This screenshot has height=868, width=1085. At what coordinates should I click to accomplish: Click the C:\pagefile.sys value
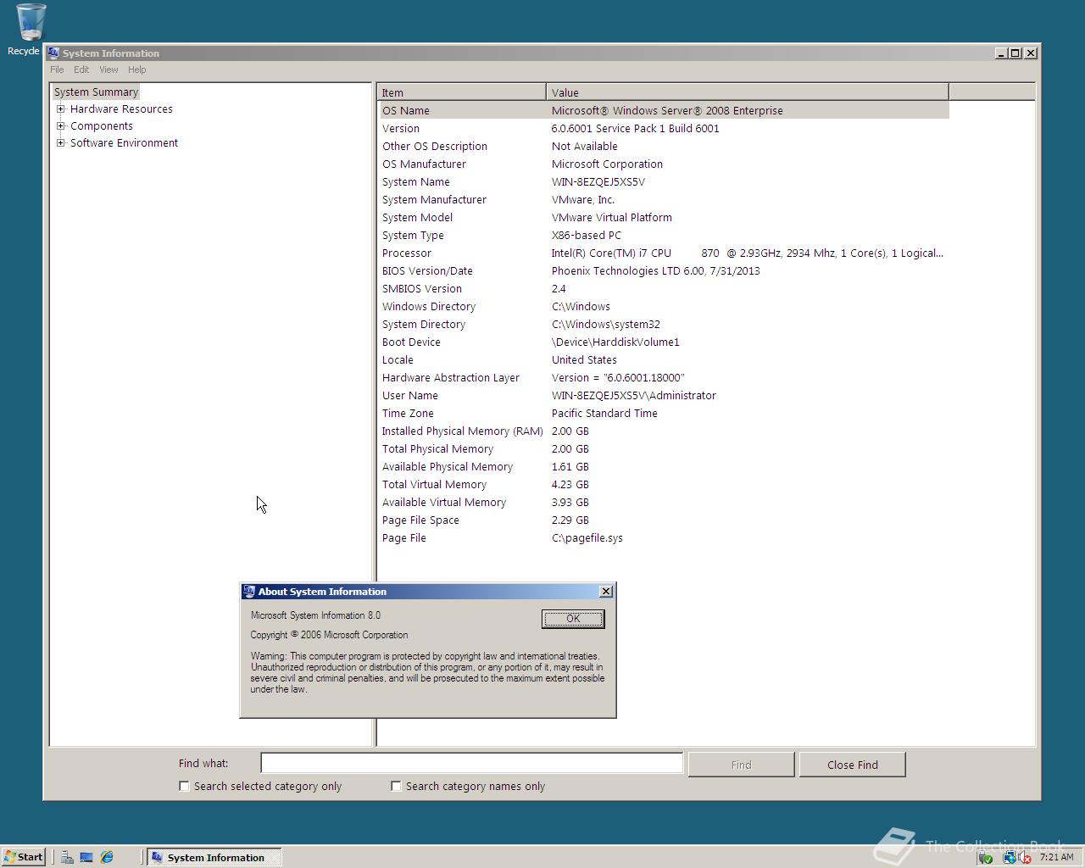pos(587,537)
